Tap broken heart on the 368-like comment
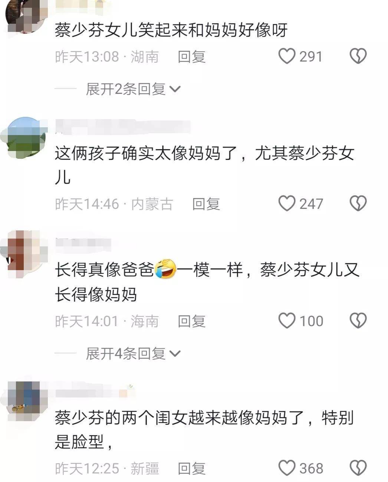 pyautogui.click(x=358, y=468)
